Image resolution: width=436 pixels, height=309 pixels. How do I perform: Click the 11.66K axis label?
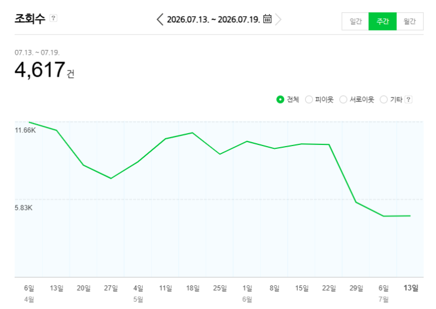25,130
